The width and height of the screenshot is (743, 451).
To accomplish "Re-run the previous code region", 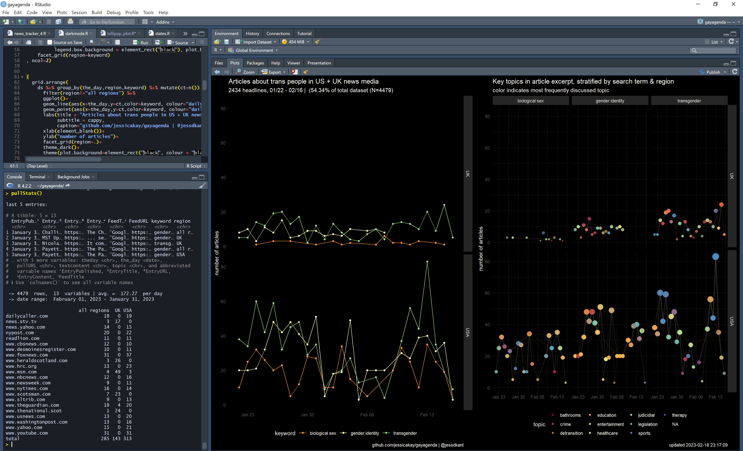I will point(158,42).
